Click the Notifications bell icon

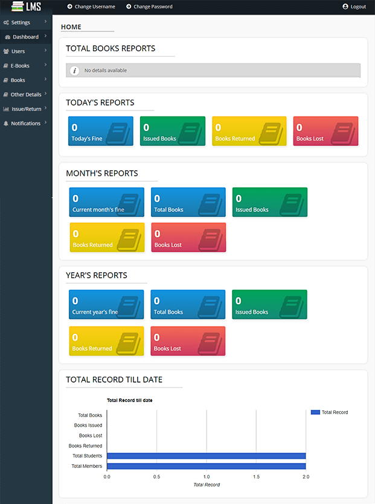(6, 123)
